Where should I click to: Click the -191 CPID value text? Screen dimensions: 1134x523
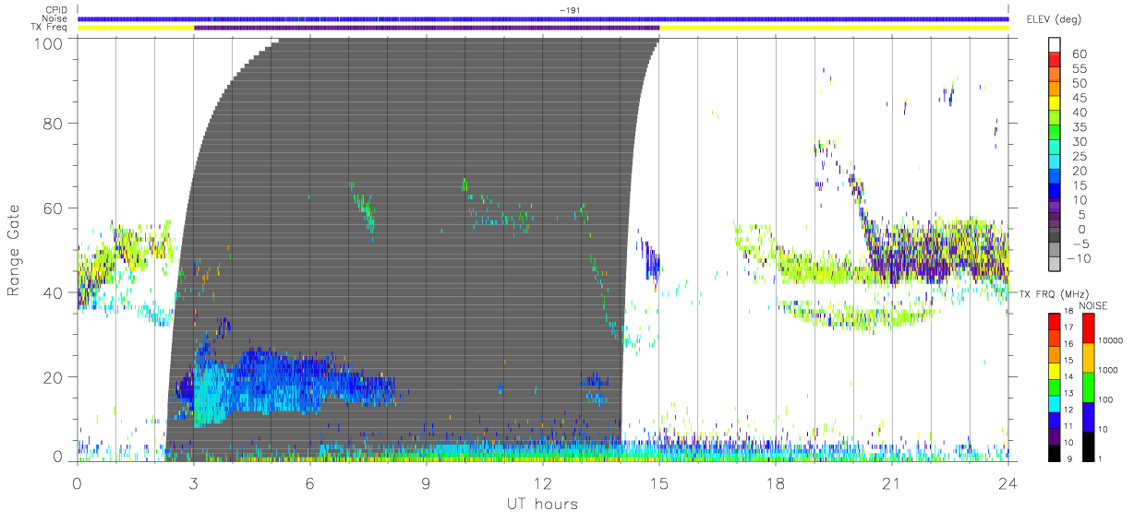(570, 10)
